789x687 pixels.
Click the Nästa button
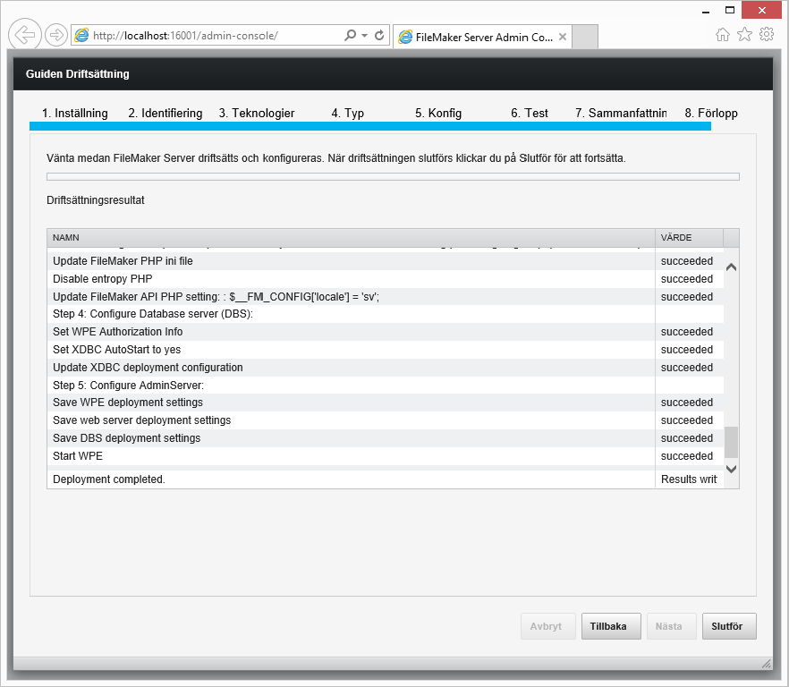[x=671, y=626]
